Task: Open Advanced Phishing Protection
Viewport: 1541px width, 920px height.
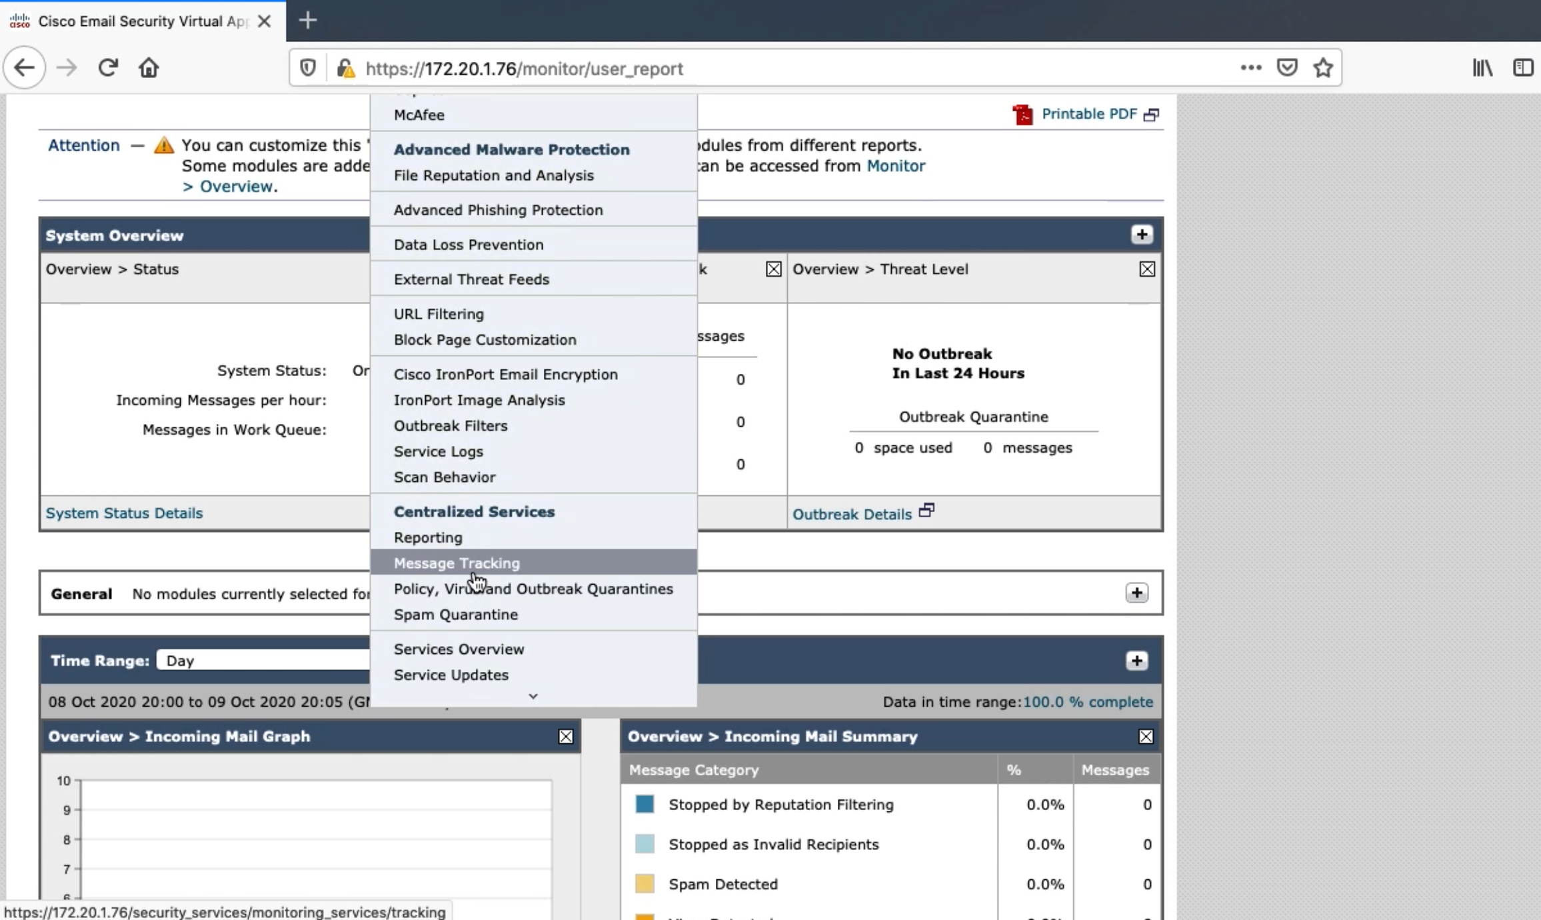Action: (x=534, y=210)
